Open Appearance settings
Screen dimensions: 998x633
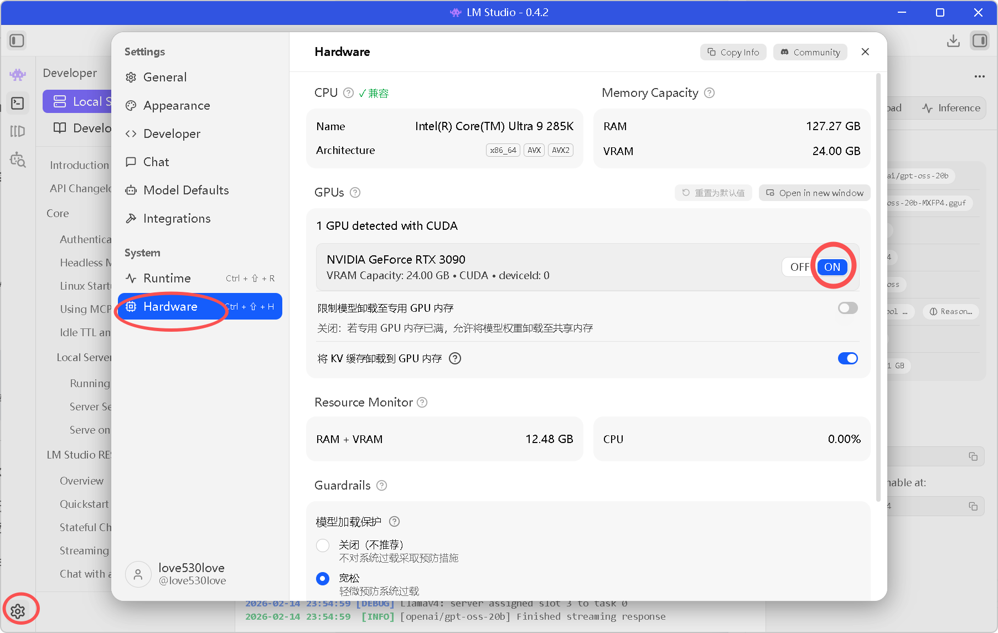click(200, 106)
